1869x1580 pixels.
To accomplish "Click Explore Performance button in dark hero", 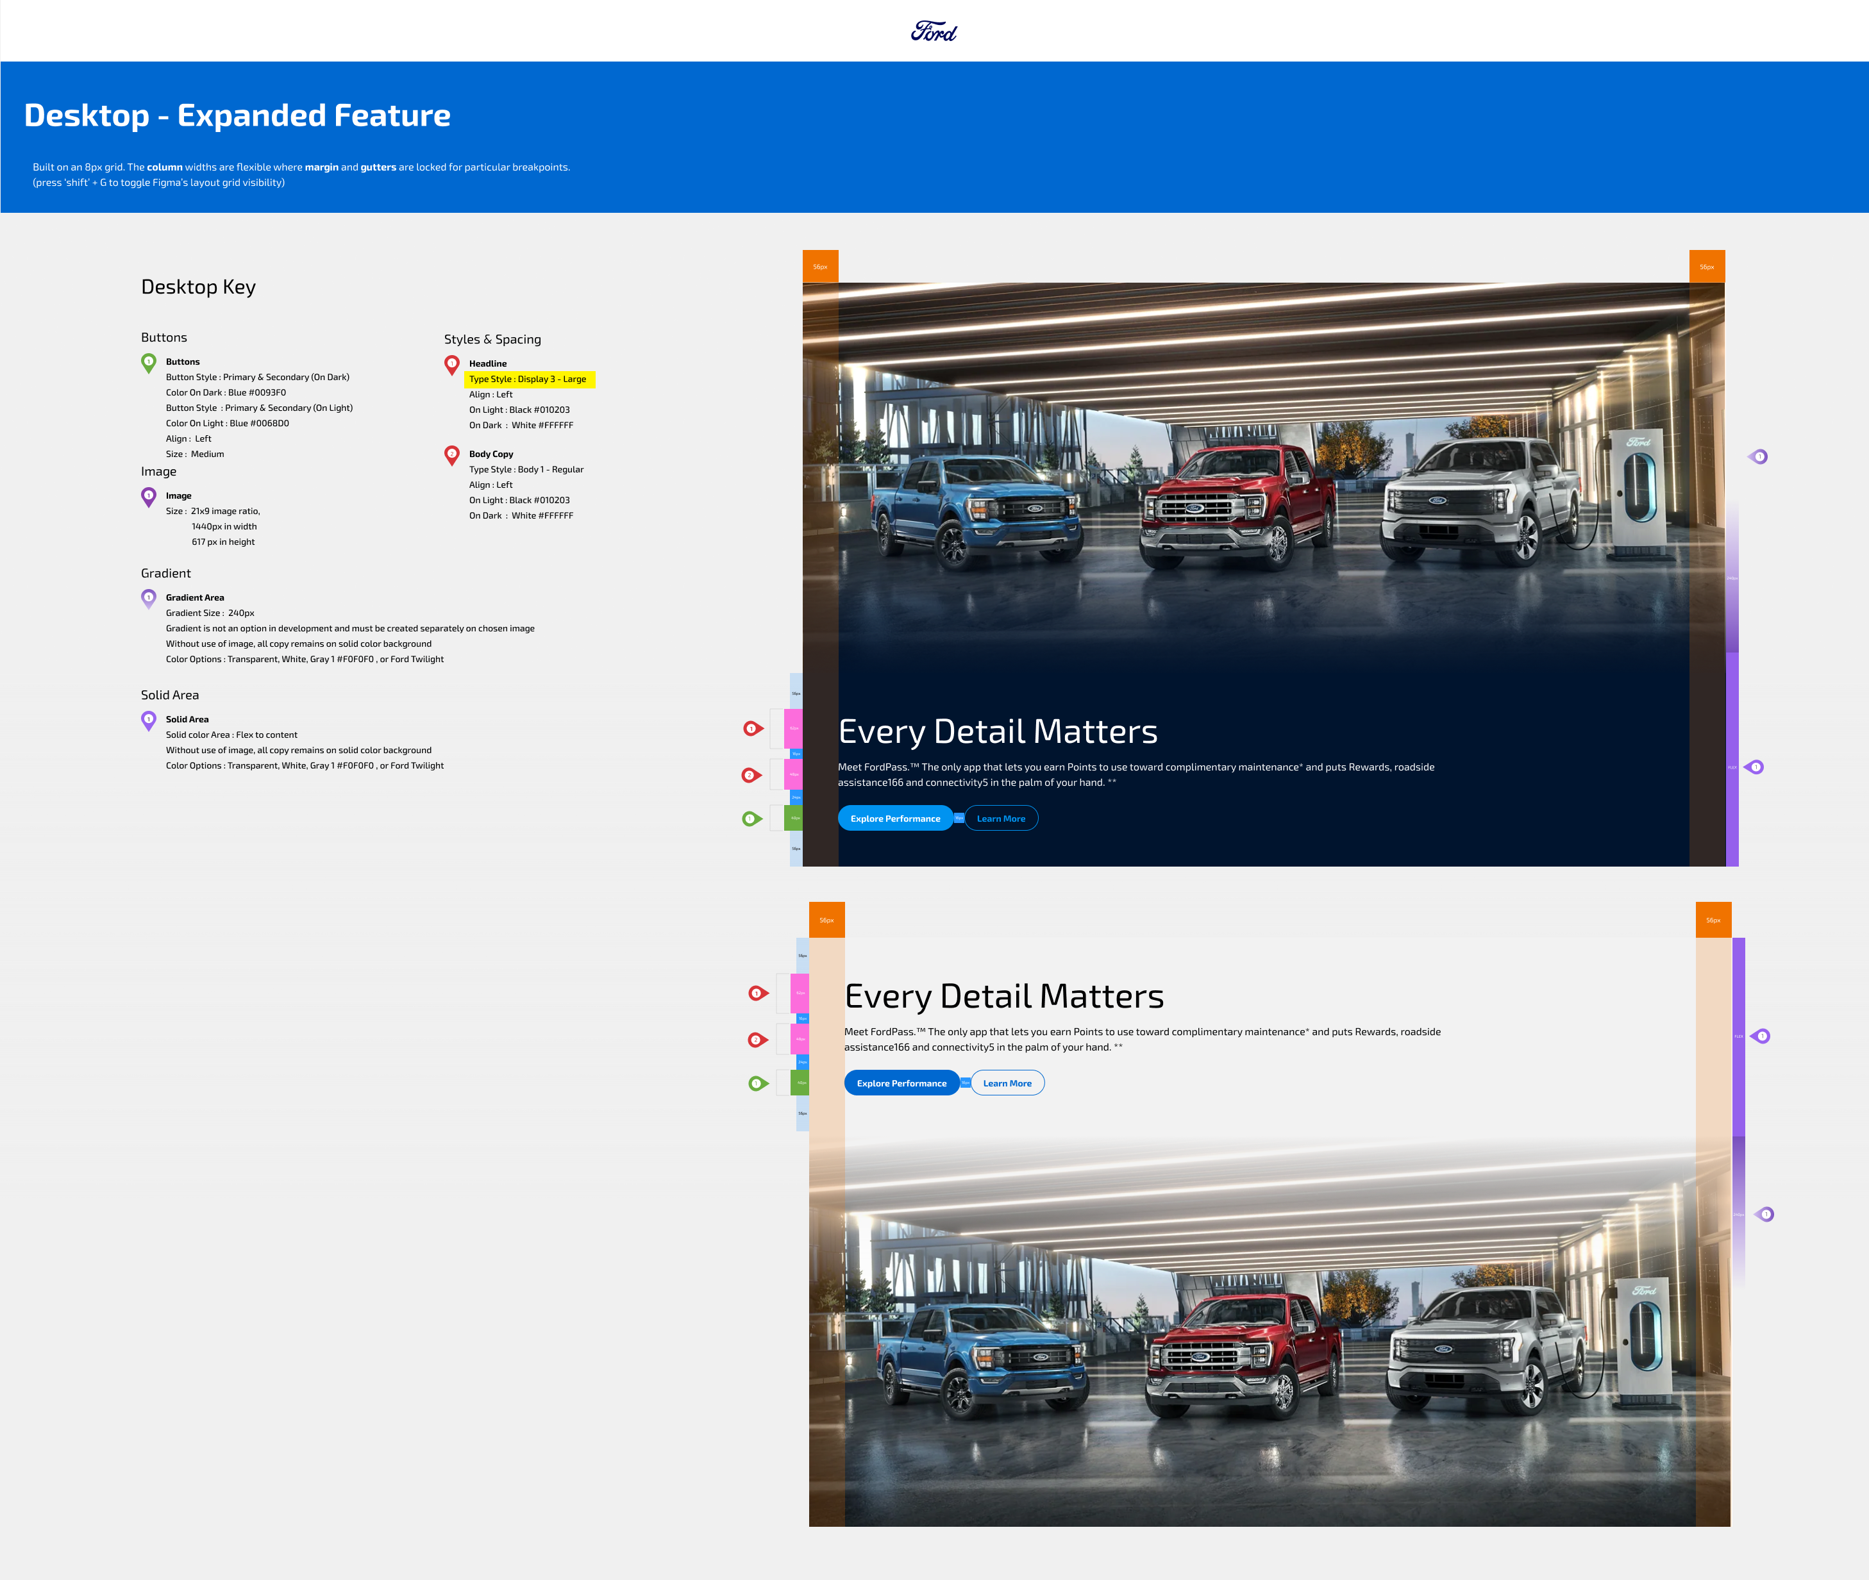I will coord(895,819).
